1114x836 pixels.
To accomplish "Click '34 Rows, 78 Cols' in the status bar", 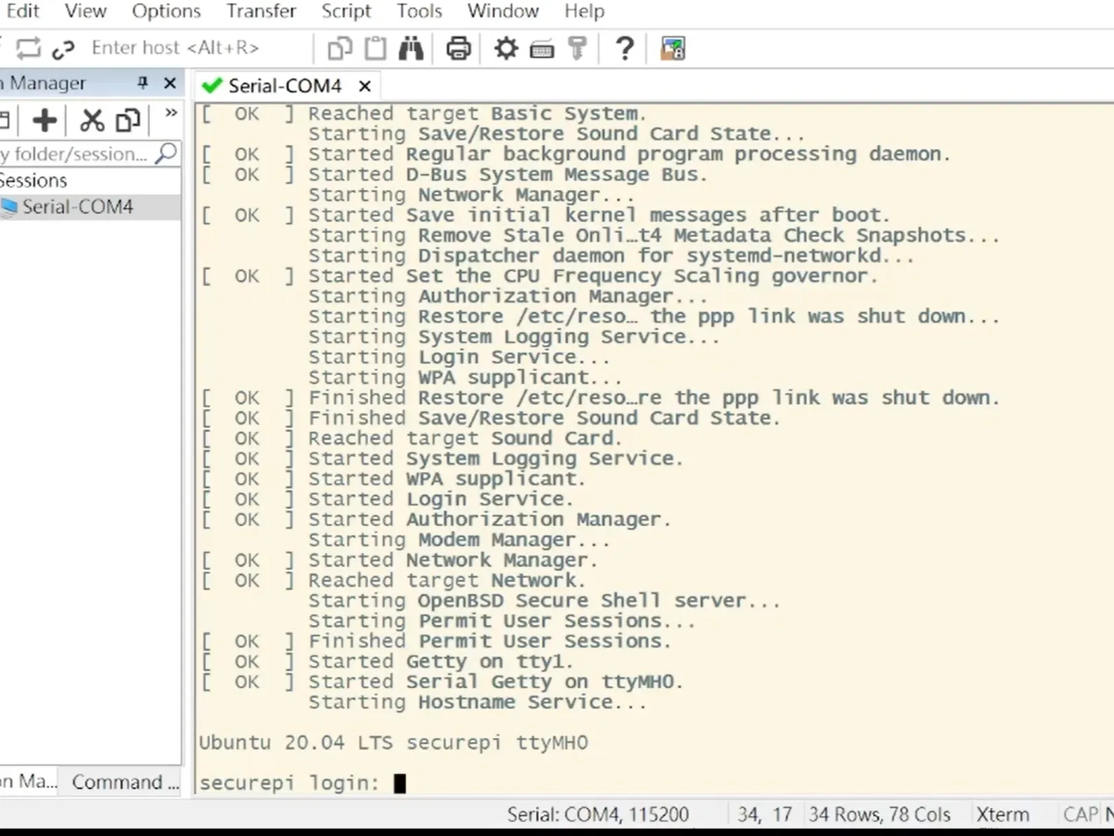I will click(x=879, y=814).
